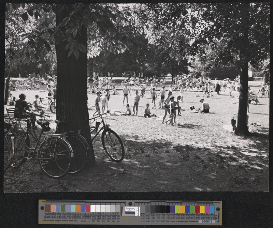Select the brown patch on the calibration bar

(47, 208)
